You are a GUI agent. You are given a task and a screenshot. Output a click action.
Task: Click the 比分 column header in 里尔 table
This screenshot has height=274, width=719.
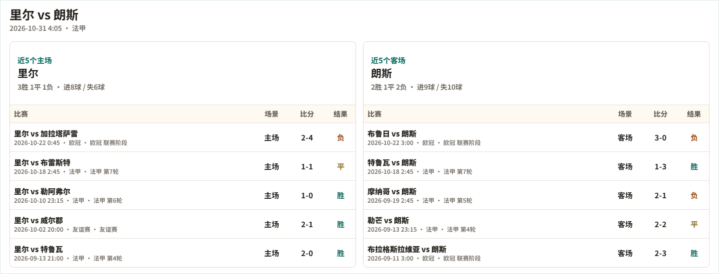tap(307, 114)
